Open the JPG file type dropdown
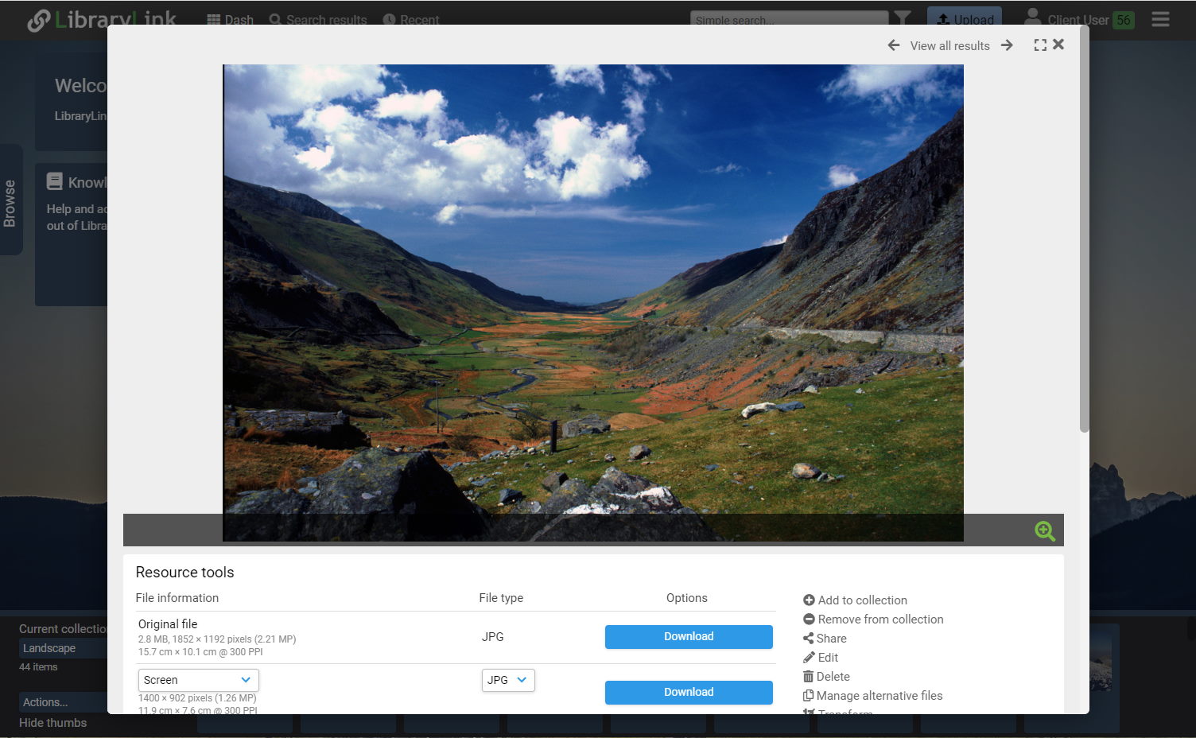The width and height of the screenshot is (1196, 738). pos(508,680)
